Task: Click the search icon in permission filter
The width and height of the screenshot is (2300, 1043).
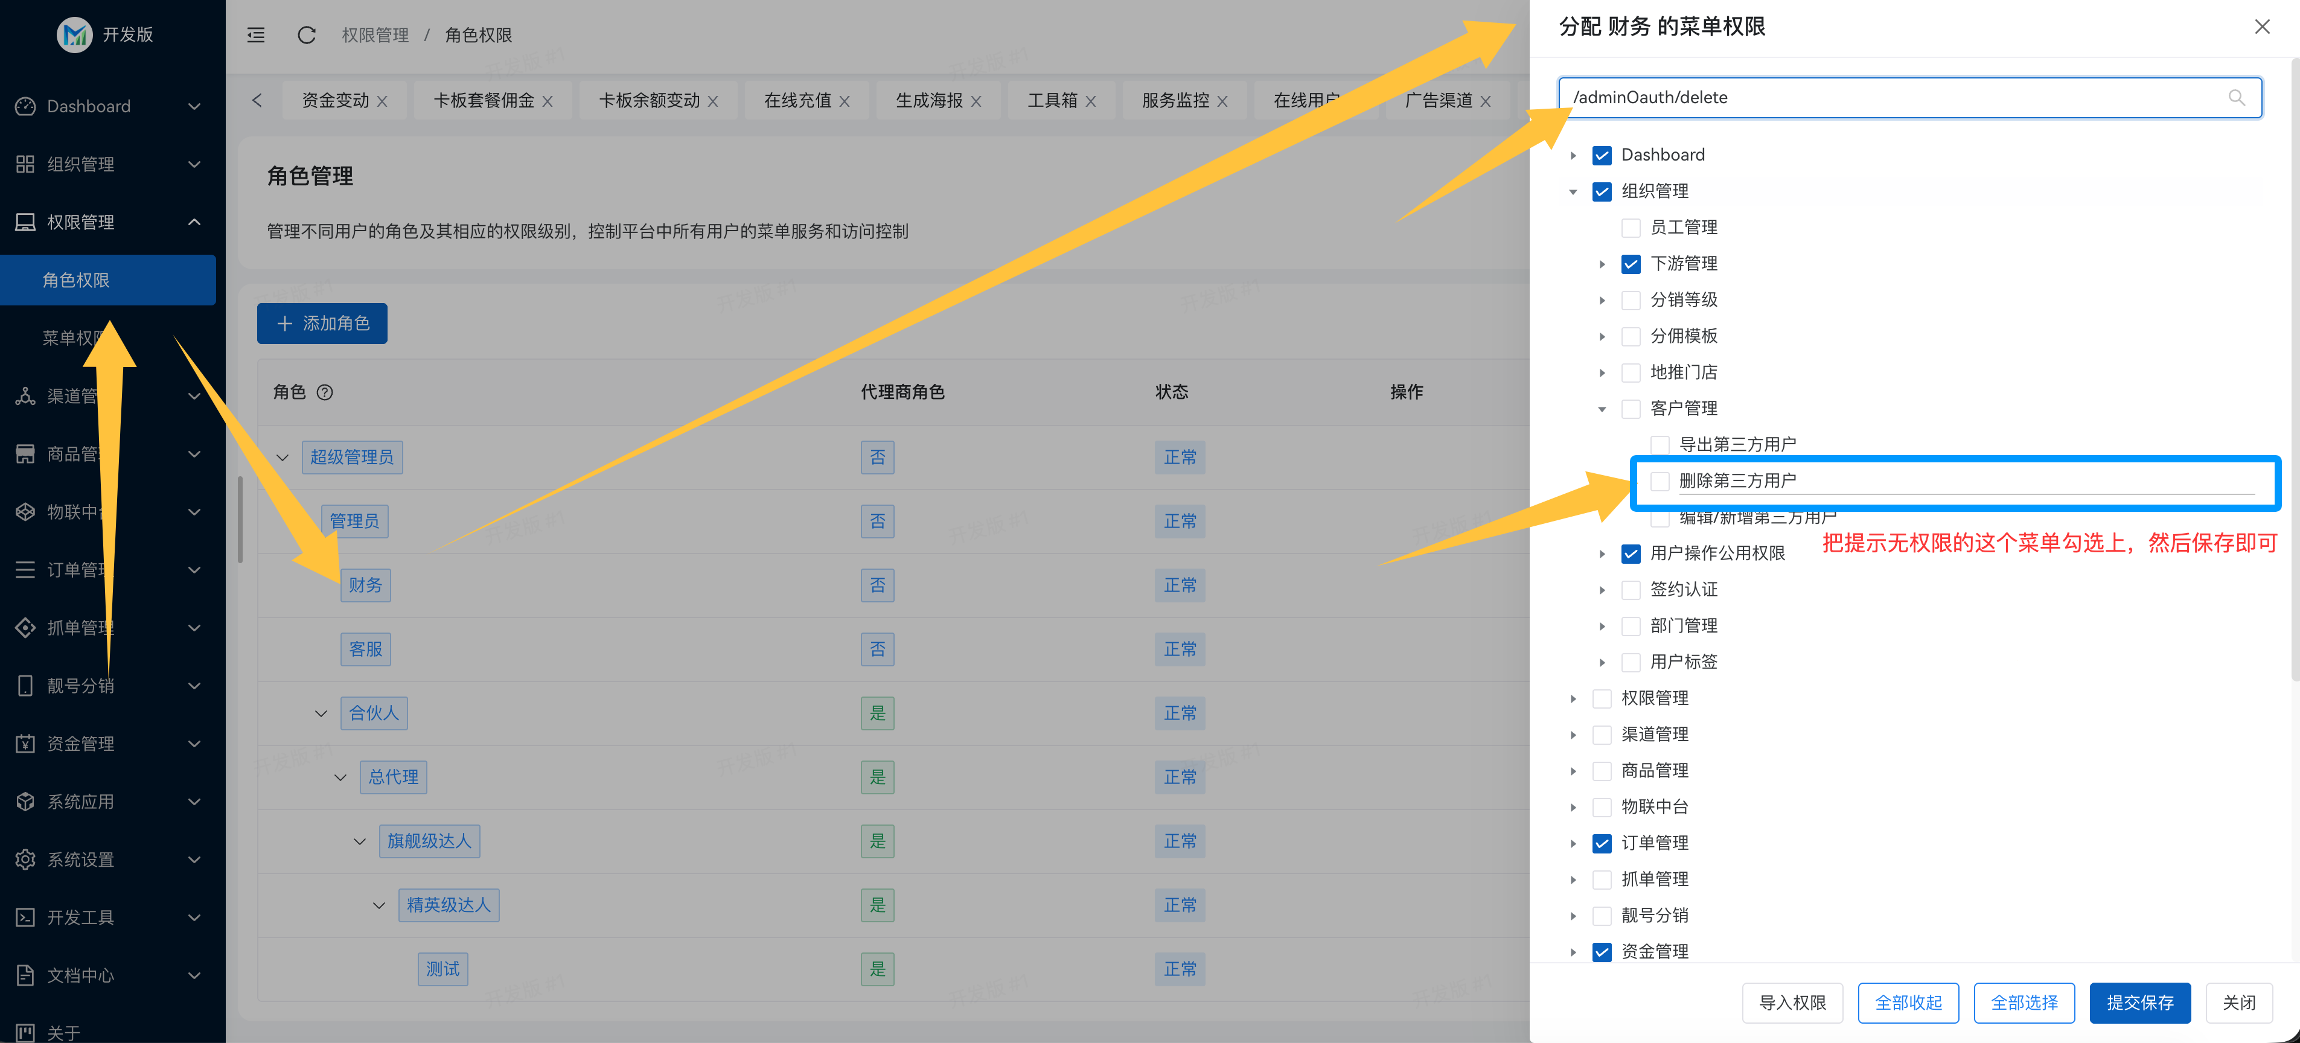Action: click(x=2236, y=97)
